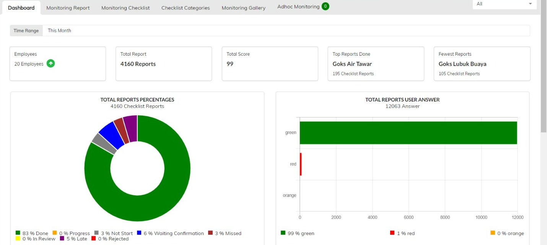Go to the Checklist Categories tab

[x=186, y=8]
